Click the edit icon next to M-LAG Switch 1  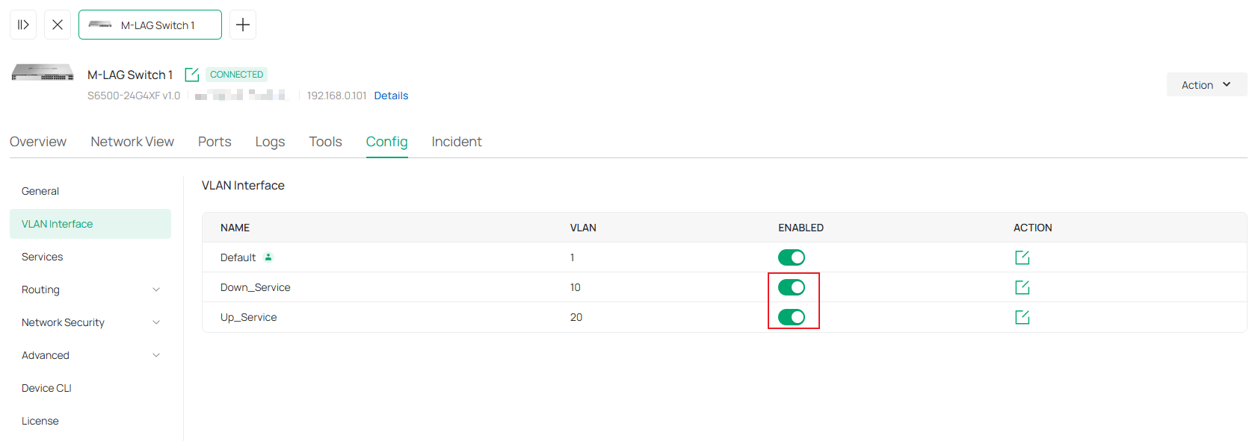(191, 74)
